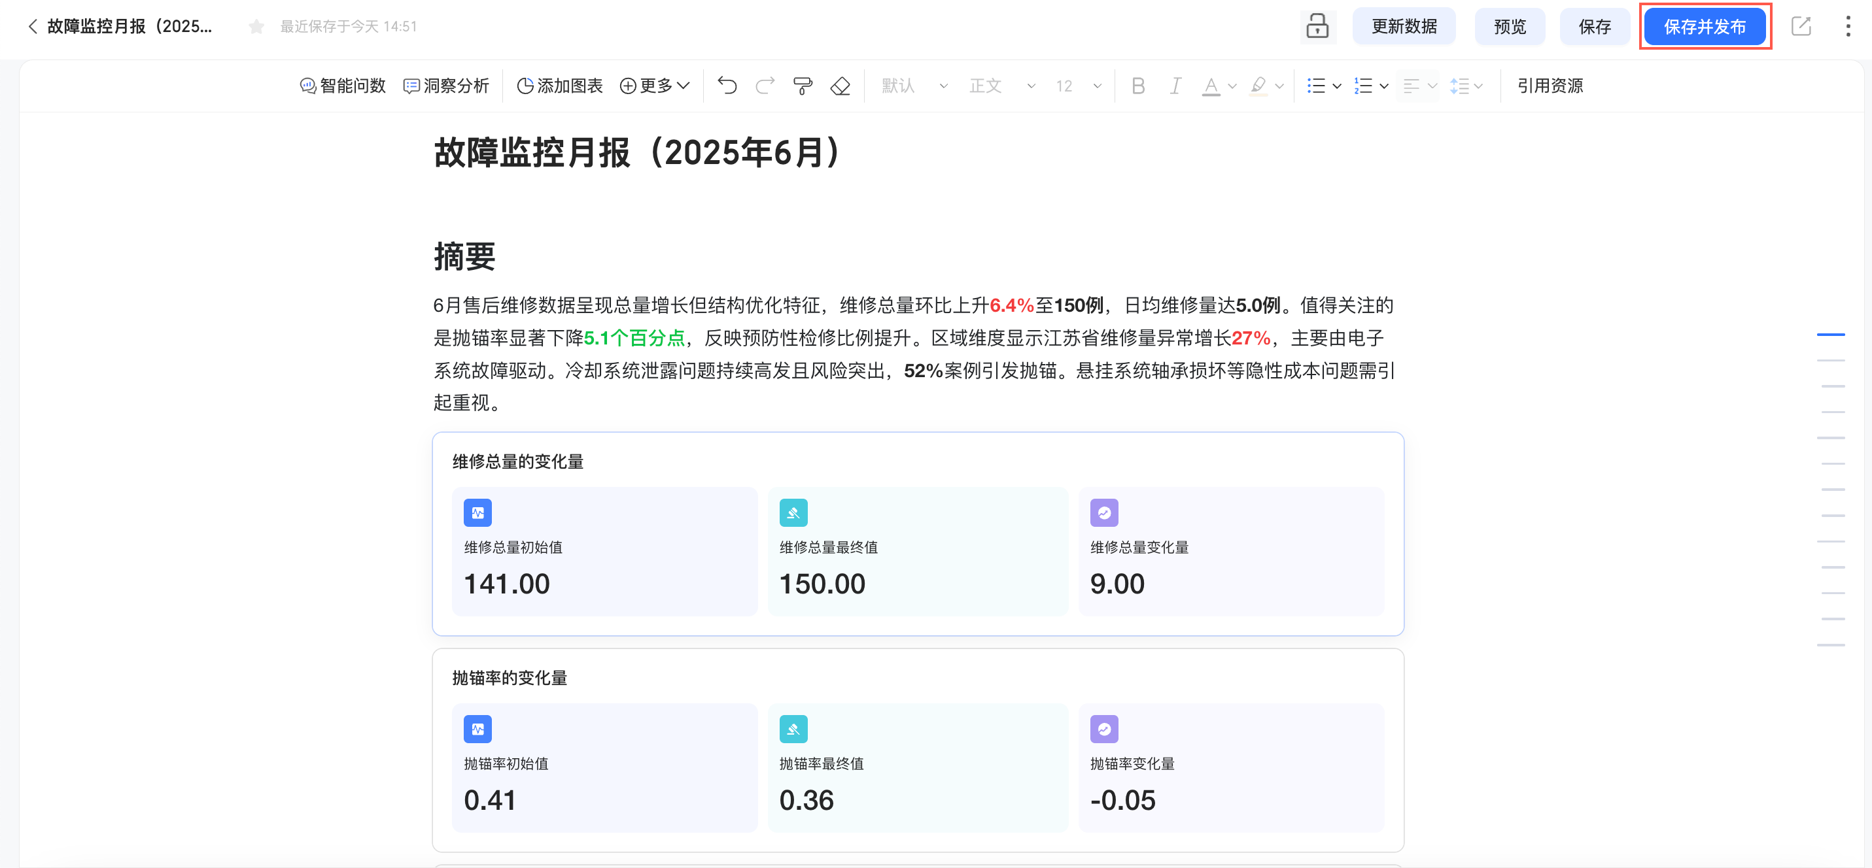Toggle italic formatting
1872x868 pixels.
[1175, 86]
